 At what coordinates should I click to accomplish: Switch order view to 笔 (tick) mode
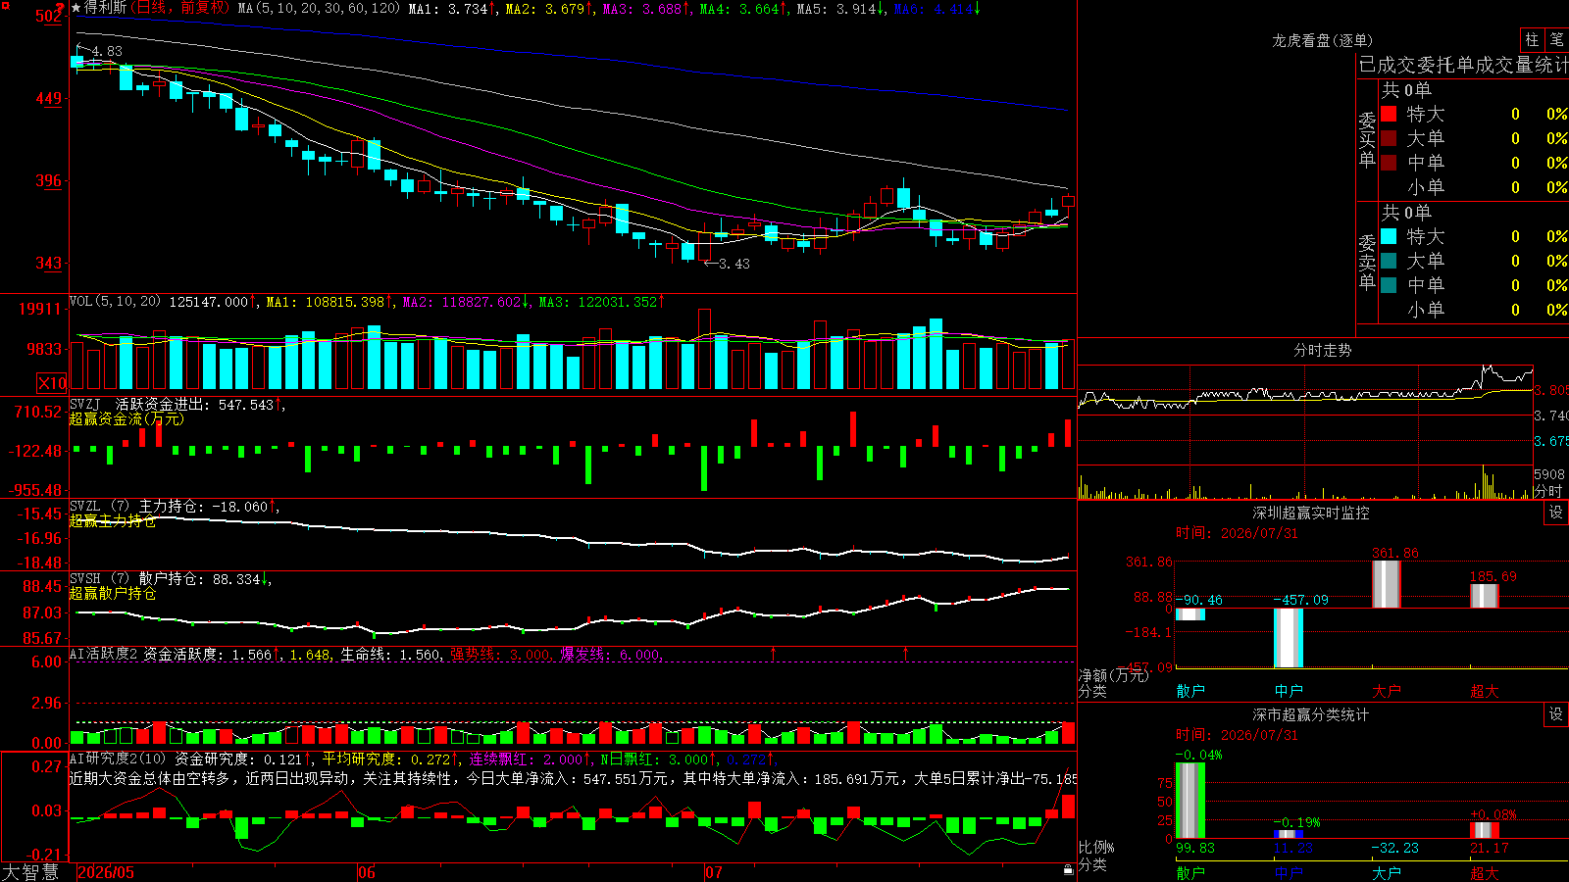click(1556, 40)
